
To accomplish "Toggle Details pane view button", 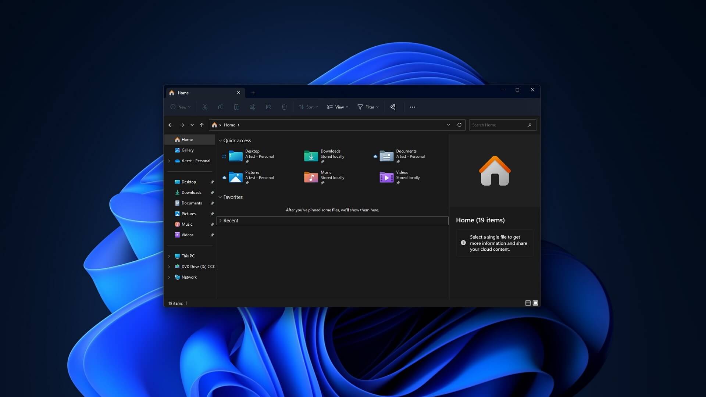I will point(535,303).
